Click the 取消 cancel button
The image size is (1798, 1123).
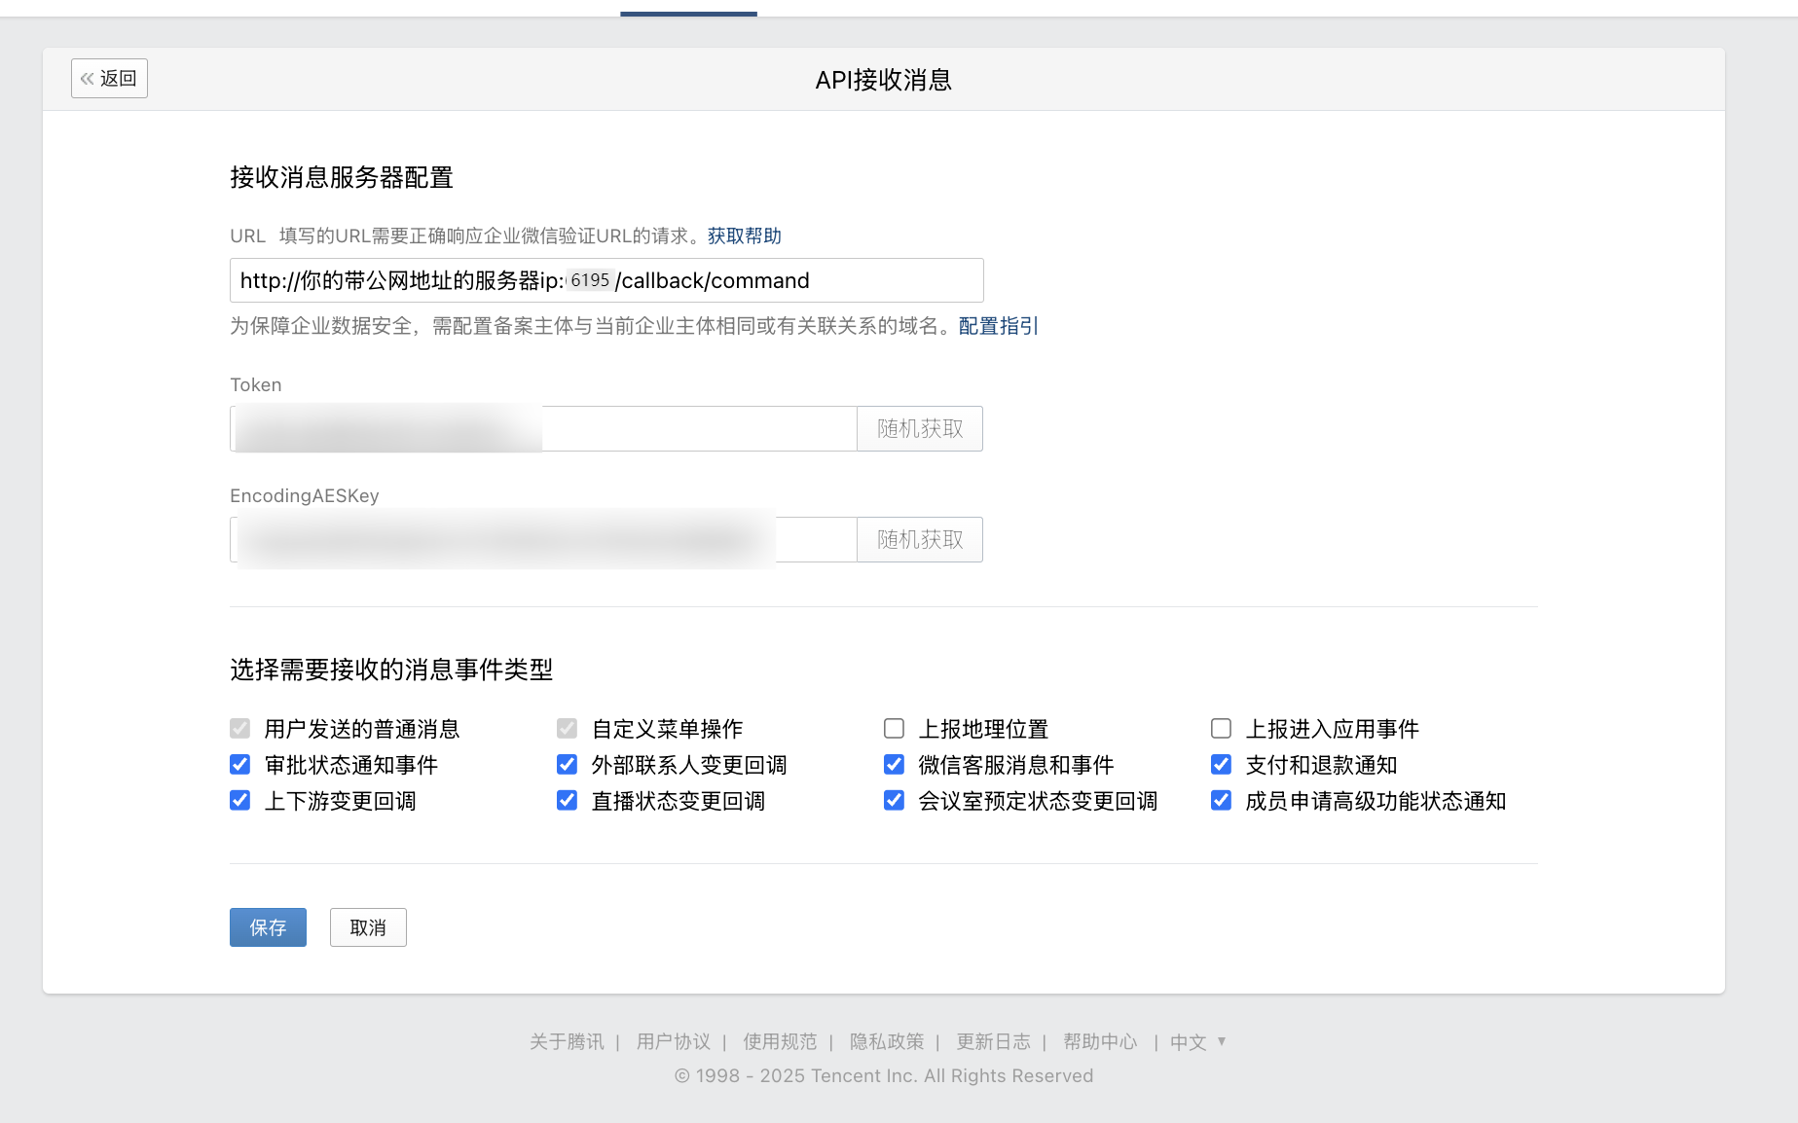coord(368,927)
